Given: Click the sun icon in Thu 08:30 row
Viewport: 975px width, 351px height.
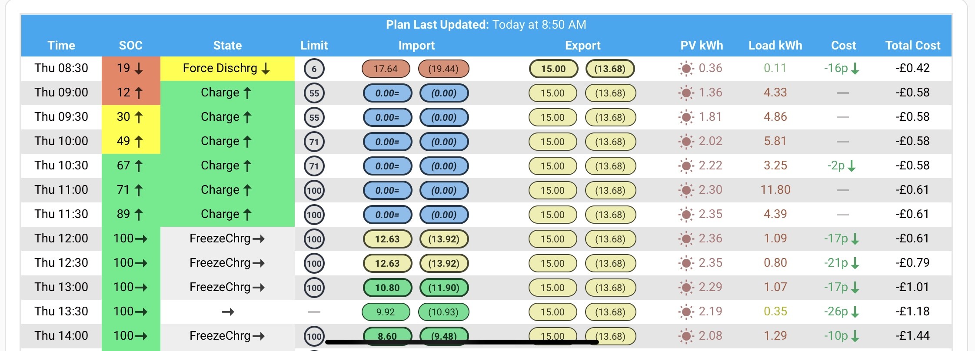Looking at the screenshot, I should (x=686, y=69).
